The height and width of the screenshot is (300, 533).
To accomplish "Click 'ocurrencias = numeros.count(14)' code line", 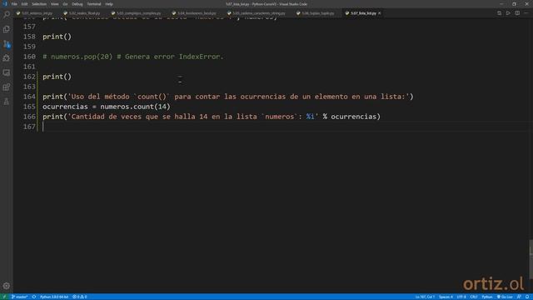I will click(107, 107).
